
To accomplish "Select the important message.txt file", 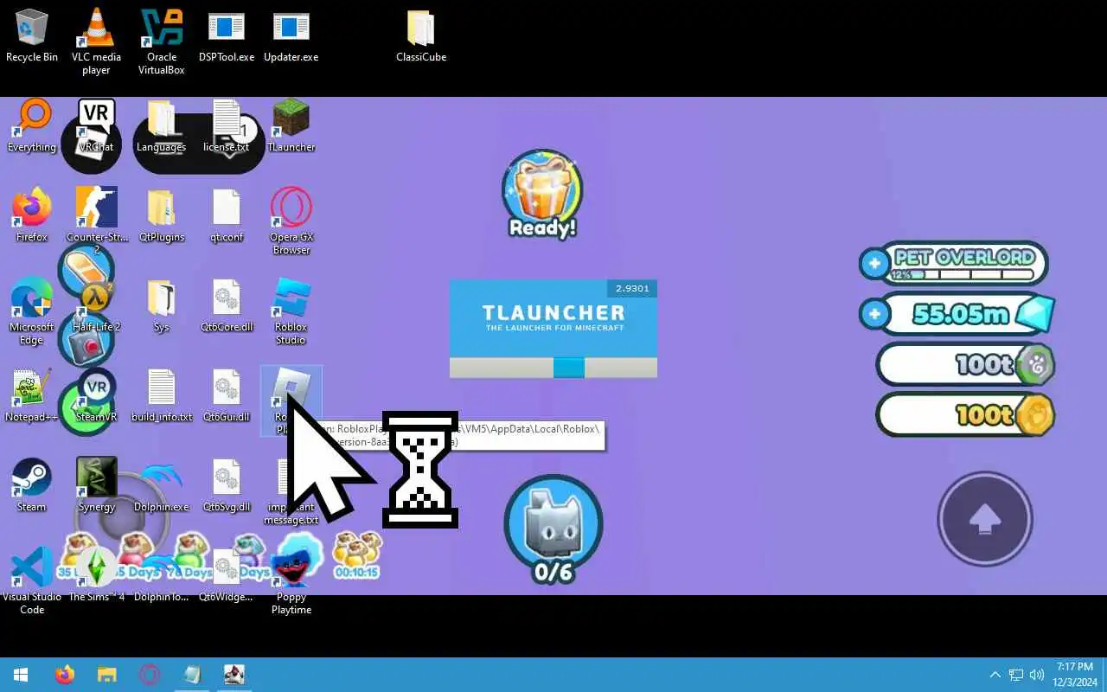I will [x=291, y=491].
